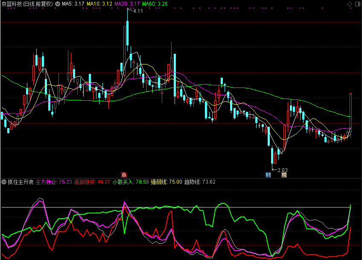Viewport: 362px width, 260px height.
Task: Open the dropdown beside 京蓝科技 chart title
Action: click(x=58, y=4)
